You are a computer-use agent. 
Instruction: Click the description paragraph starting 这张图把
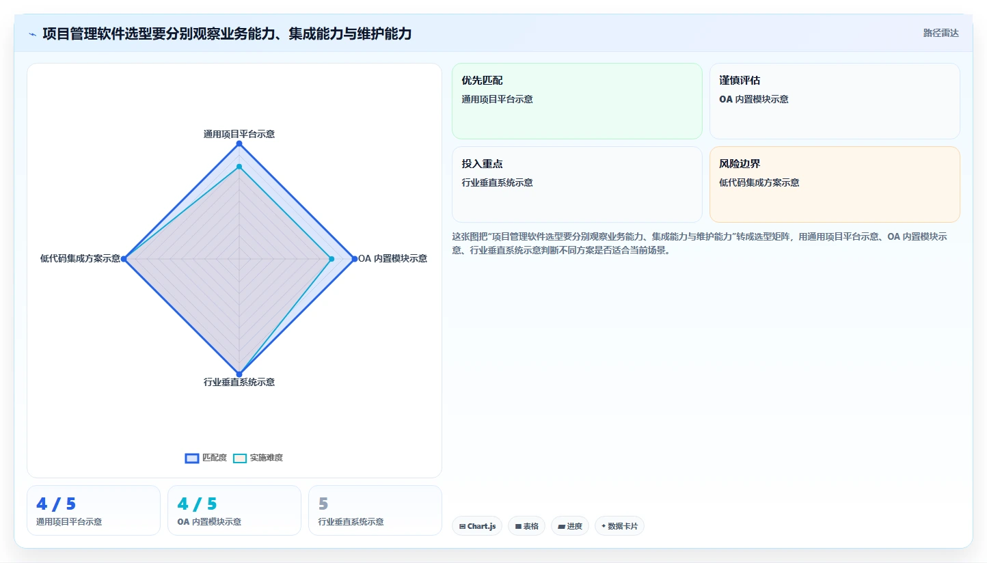coord(699,243)
